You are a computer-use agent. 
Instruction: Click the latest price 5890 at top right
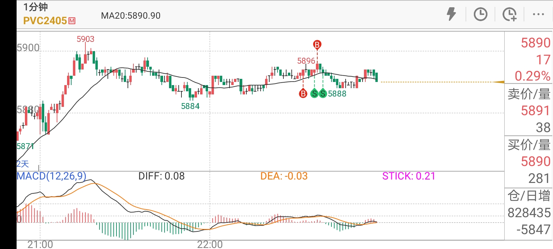tap(535, 43)
